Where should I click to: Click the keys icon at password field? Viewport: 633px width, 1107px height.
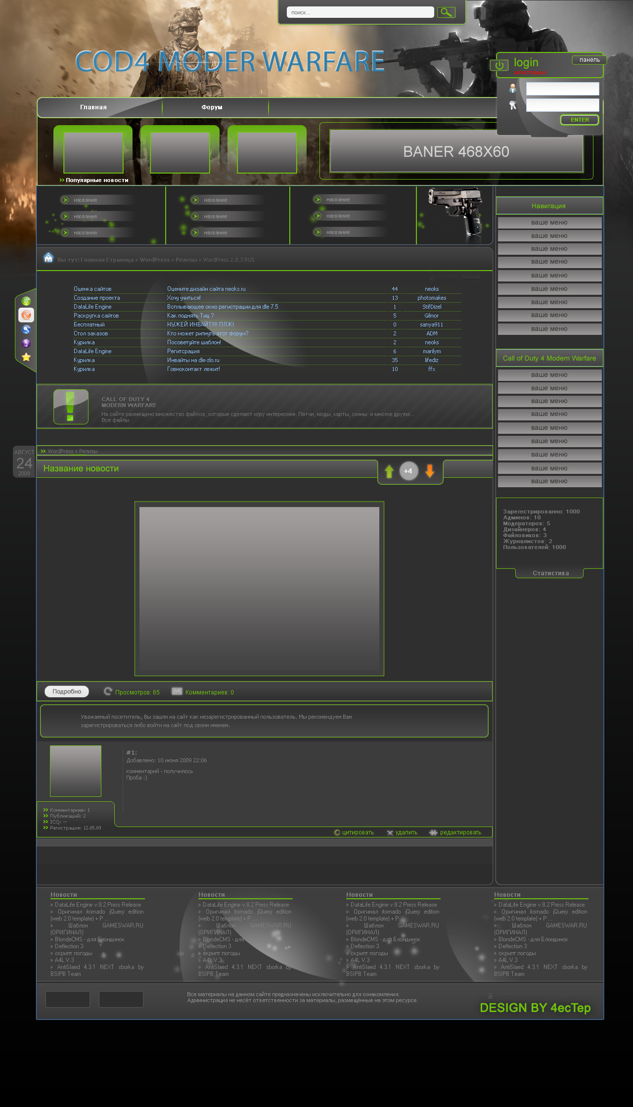tap(513, 105)
